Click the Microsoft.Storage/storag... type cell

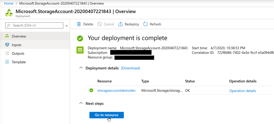click(x=162, y=91)
